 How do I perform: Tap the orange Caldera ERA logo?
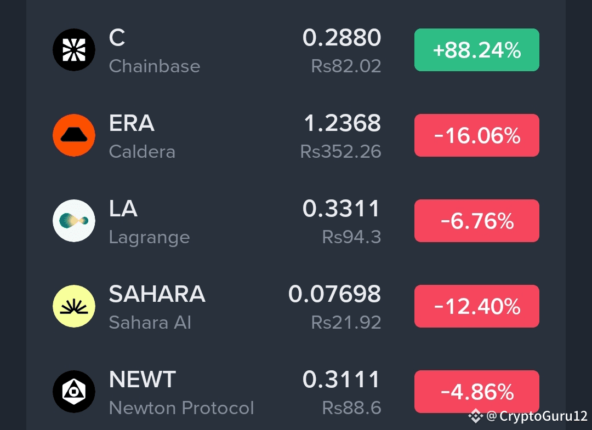74,135
